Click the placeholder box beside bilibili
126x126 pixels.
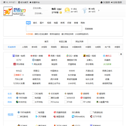click(65, 98)
